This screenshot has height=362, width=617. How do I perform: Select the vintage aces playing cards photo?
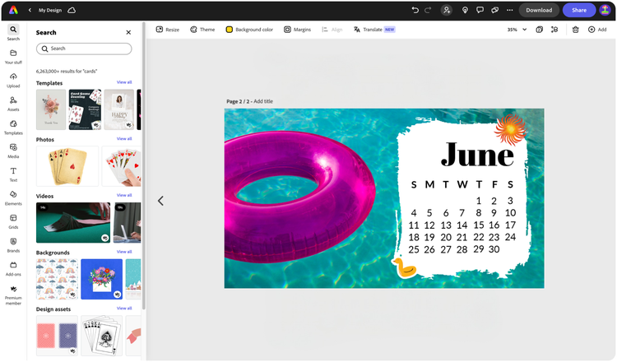point(67,166)
